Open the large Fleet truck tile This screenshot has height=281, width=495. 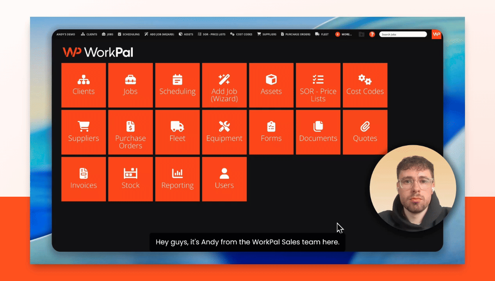pyautogui.click(x=177, y=132)
